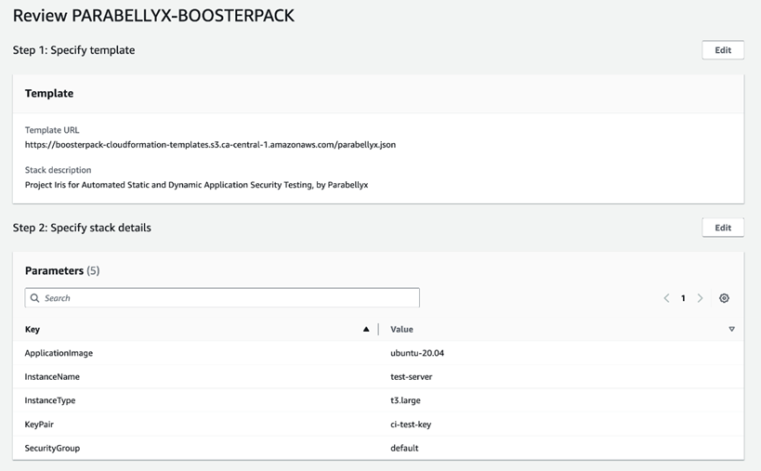
Task: Select the ApplicationImage parameter row
Action: (x=59, y=353)
